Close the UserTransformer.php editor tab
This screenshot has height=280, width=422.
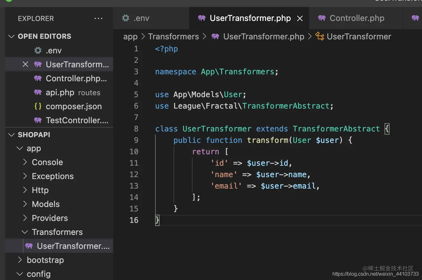pos(300,18)
